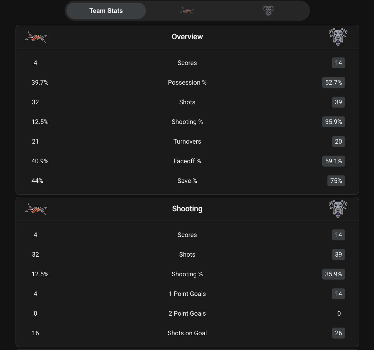Select the Team Stats tab
This screenshot has width=374, height=350.
[x=106, y=11]
